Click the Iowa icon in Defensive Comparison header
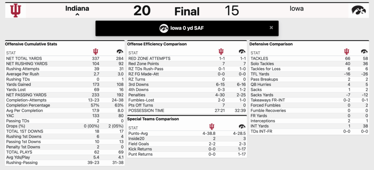 364,52
